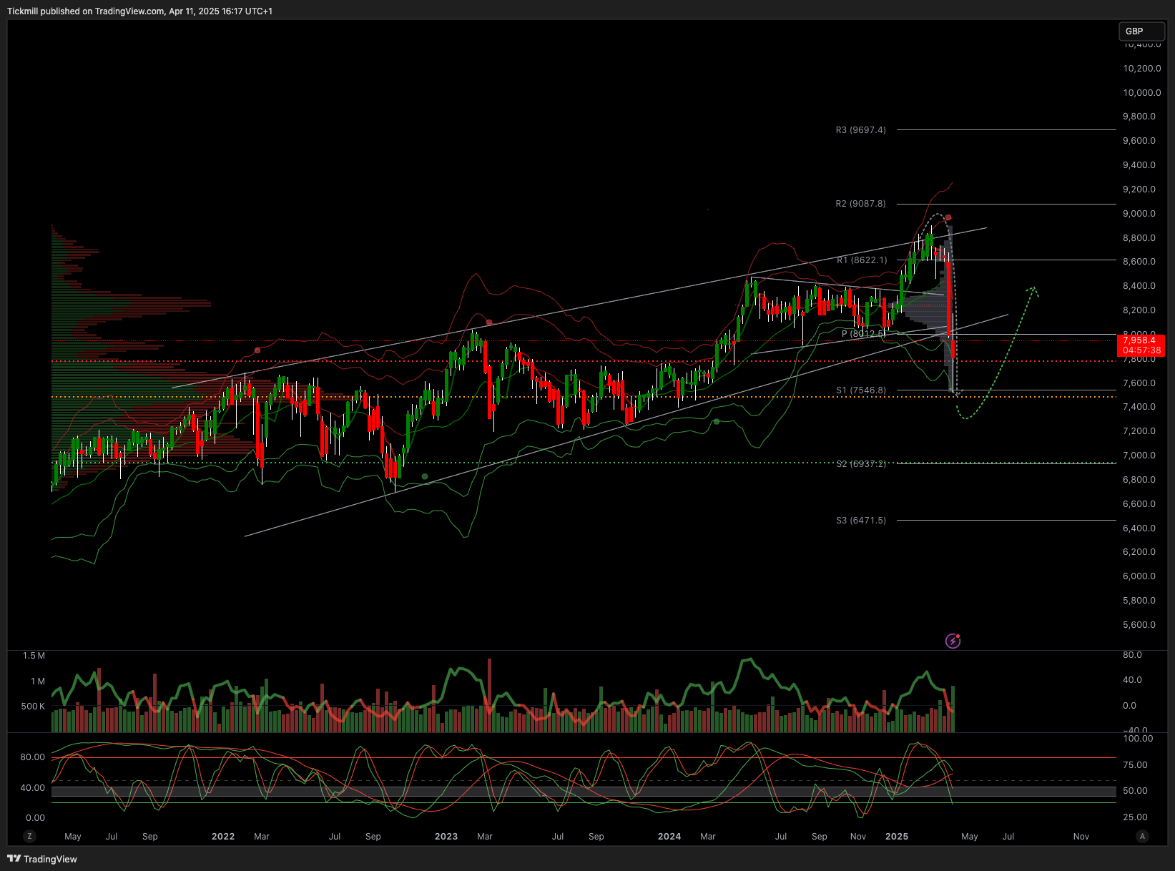The image size is (1175, 871).
Task: Click the 2023 label on time axis
Action: (446, 836)
